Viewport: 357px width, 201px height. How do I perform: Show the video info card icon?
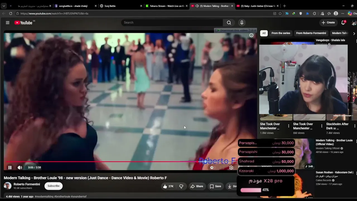click(x=251, y=35)
